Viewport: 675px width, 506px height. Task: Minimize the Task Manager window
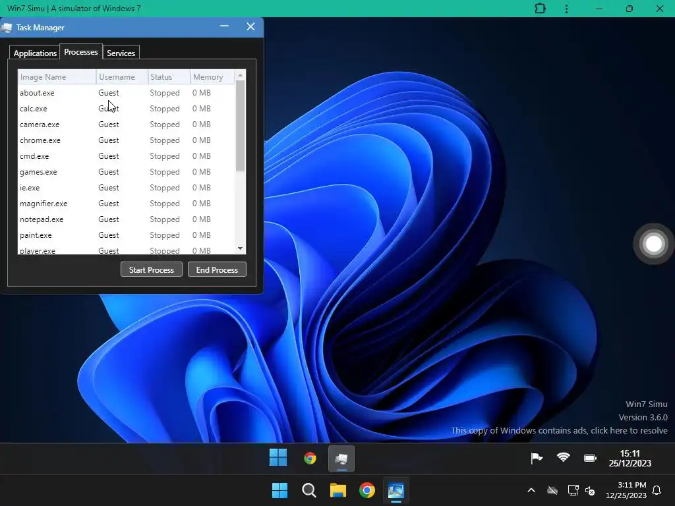(224, 26)
